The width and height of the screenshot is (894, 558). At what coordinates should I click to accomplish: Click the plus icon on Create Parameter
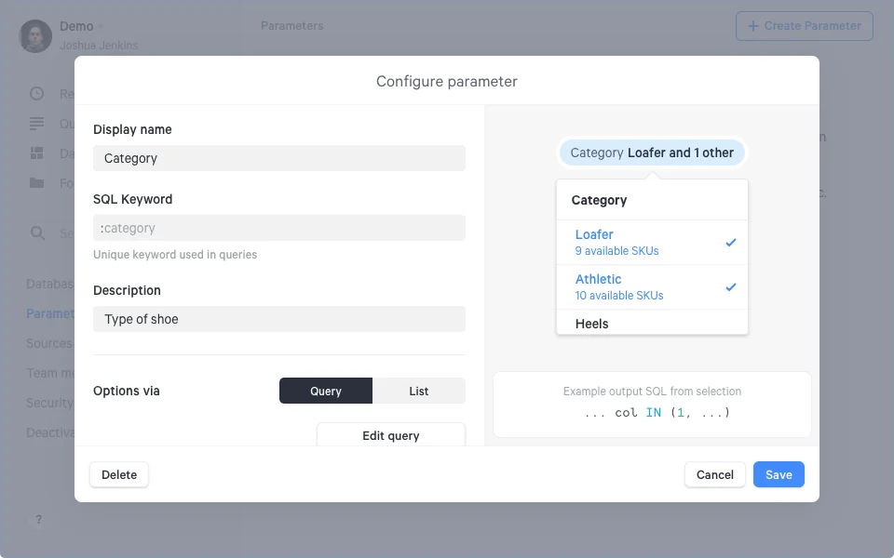pyautogui.click(x=752, y=25)
